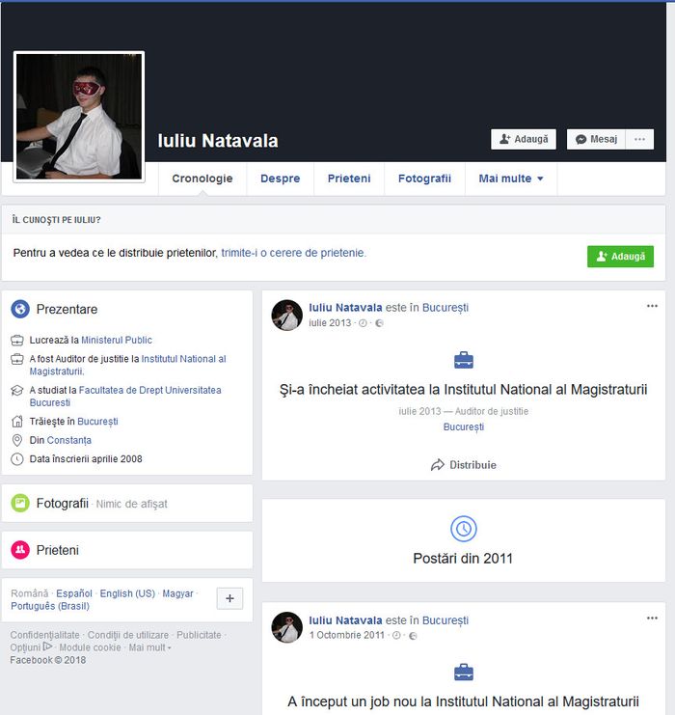Switch language to Português (Brasil)
Viewport: 675px width, 715px height.
pyautogui.click(x=50, y=606)
